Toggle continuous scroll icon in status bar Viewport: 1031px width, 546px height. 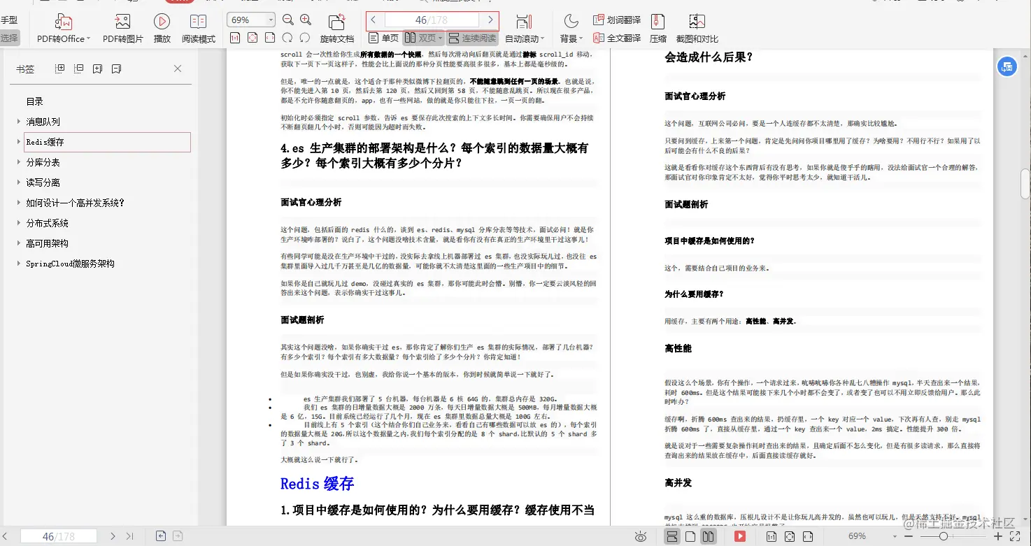(672, 536)
